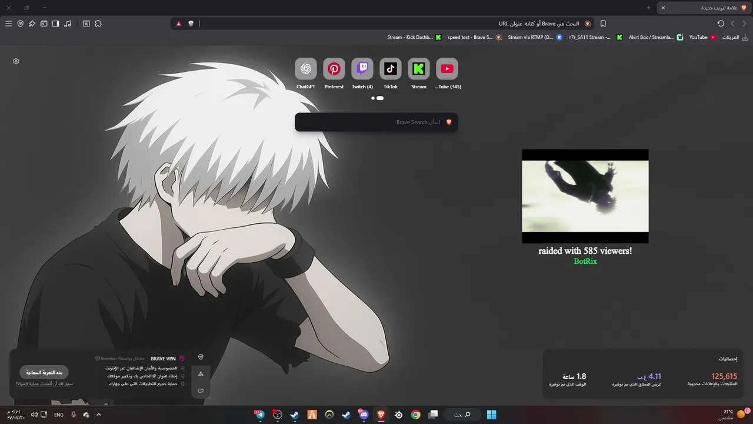The image size is (753, 424).
Task: Open Telegram from the taskbar
Action: coord(259,415)
